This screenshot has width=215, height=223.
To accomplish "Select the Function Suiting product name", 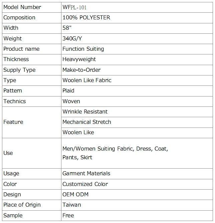I will [x=83, y=49].
